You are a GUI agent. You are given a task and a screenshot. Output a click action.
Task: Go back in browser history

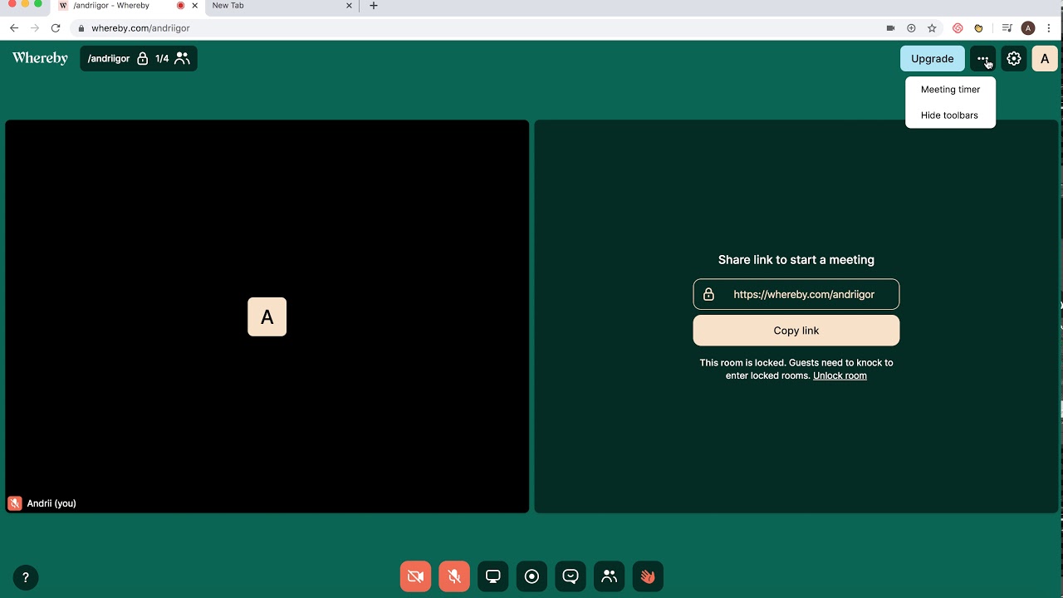14,28
